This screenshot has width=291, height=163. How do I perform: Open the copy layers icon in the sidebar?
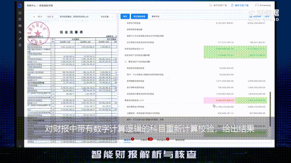pos(20,32)
